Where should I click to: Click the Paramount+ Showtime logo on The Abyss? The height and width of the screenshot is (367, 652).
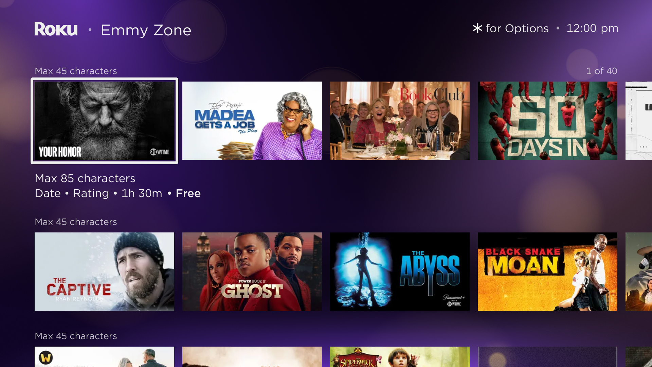click(454, 300)
